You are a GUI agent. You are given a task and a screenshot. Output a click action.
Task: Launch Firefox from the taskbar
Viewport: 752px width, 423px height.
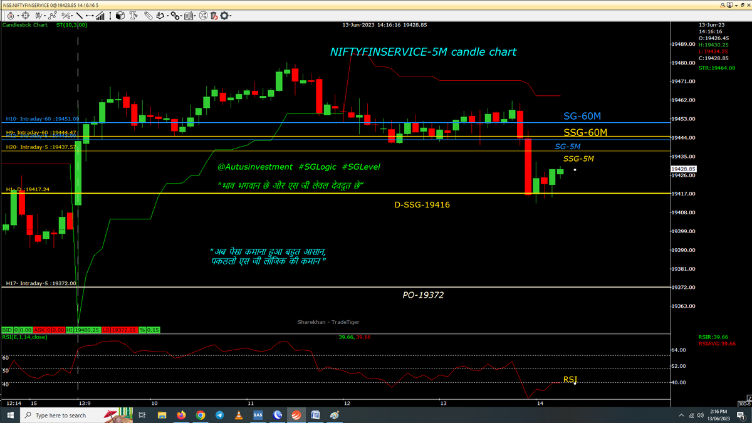pos(181,415)
